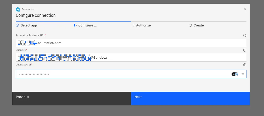Open info tooltip for Client ID
The image size is (264, 116).
tap(245, 50)
